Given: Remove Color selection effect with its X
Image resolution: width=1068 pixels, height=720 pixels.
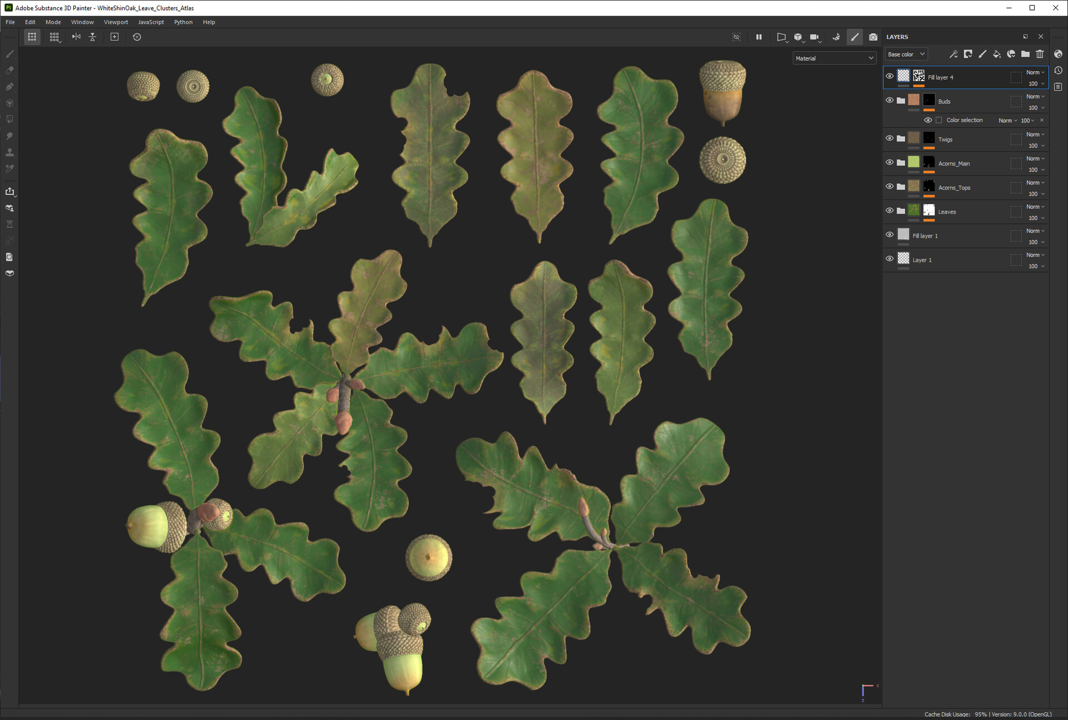Looking at the screenshot, I should (x=1042, y=120).
